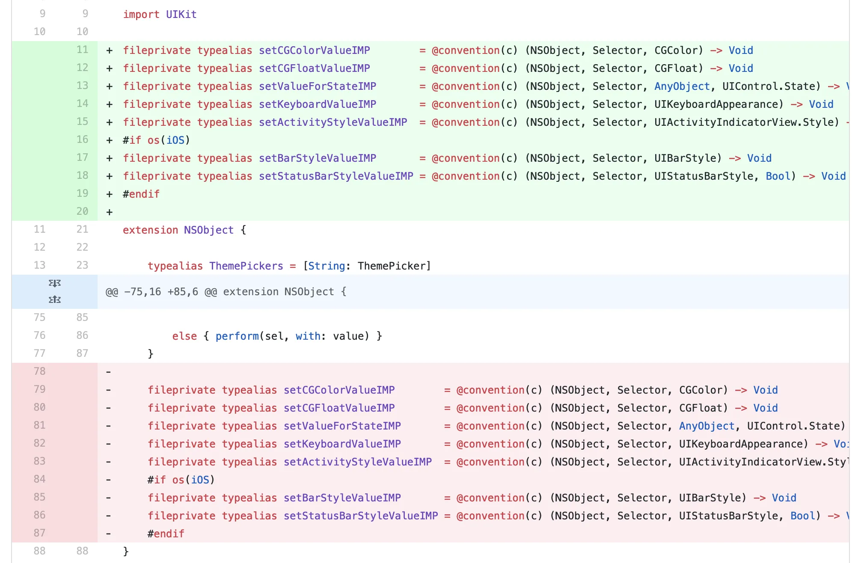Click new line number 20 on the blank addition
The height and width of the screenshot is (563, 861).
pos(82,212)
